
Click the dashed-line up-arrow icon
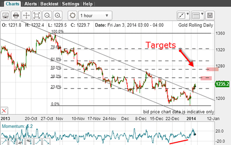click(4, 142)
